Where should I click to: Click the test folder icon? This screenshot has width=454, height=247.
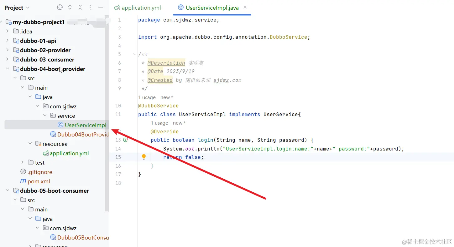(31, 162)
